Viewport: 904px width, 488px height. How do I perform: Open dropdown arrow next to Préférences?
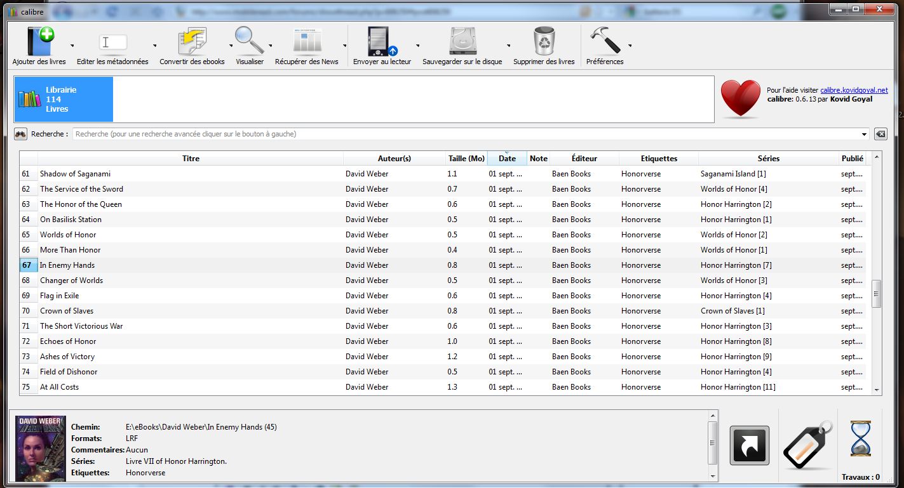click(x=630, y=46)
